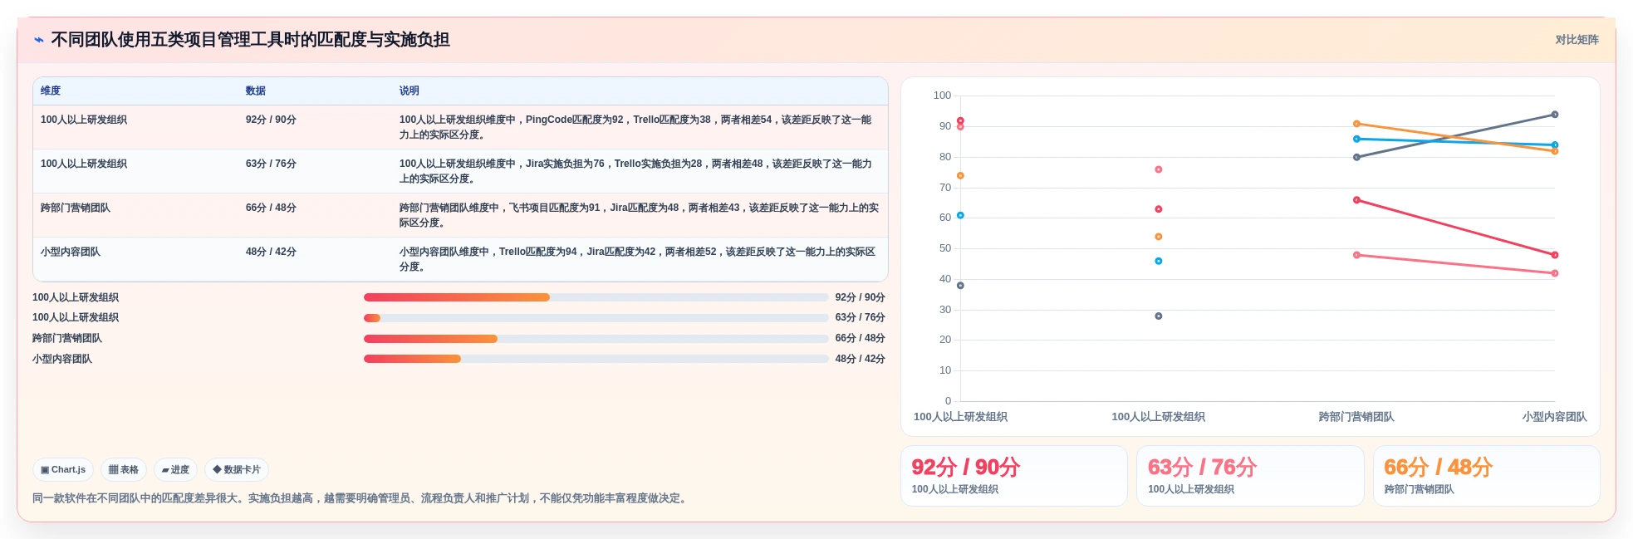The height and width of the screenshot is (539, 1633).
Task: Click the blue chart point near 86 above 跨部门营销团队
Action: [x=1356, y=139]
